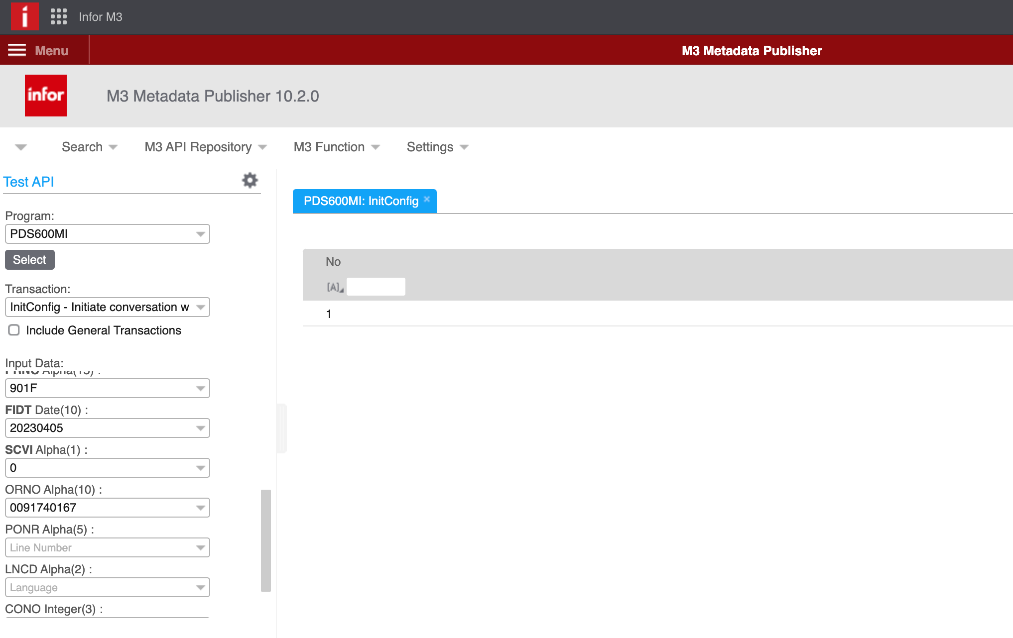Screen dimensions: 1013x638
Task: Open the Transaction InitConfig dropdown
Action: [201, 307]
